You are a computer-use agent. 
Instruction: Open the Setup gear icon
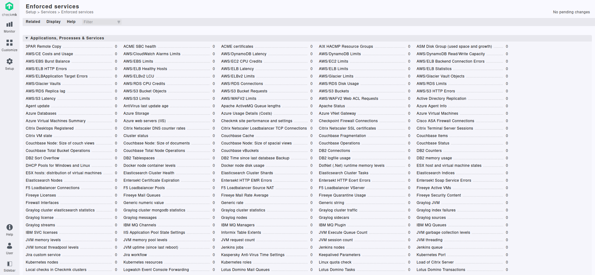10,61
